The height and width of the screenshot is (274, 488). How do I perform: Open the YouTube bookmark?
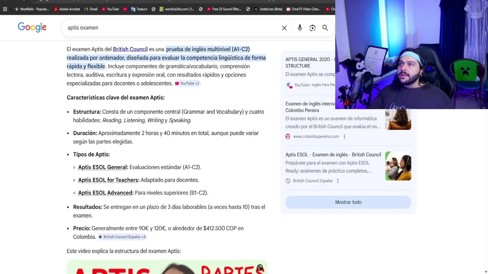111,9
